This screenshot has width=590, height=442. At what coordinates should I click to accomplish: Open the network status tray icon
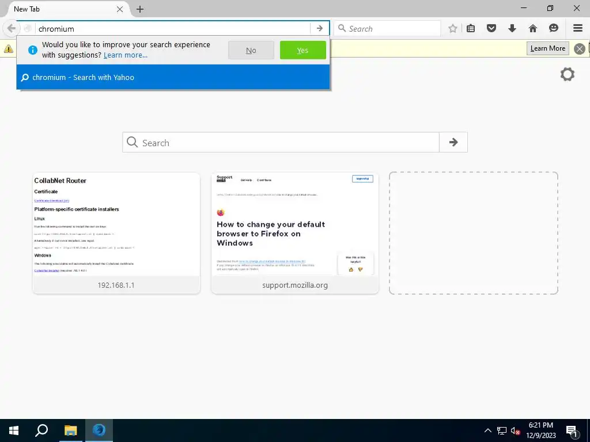(x=502, y=430)
